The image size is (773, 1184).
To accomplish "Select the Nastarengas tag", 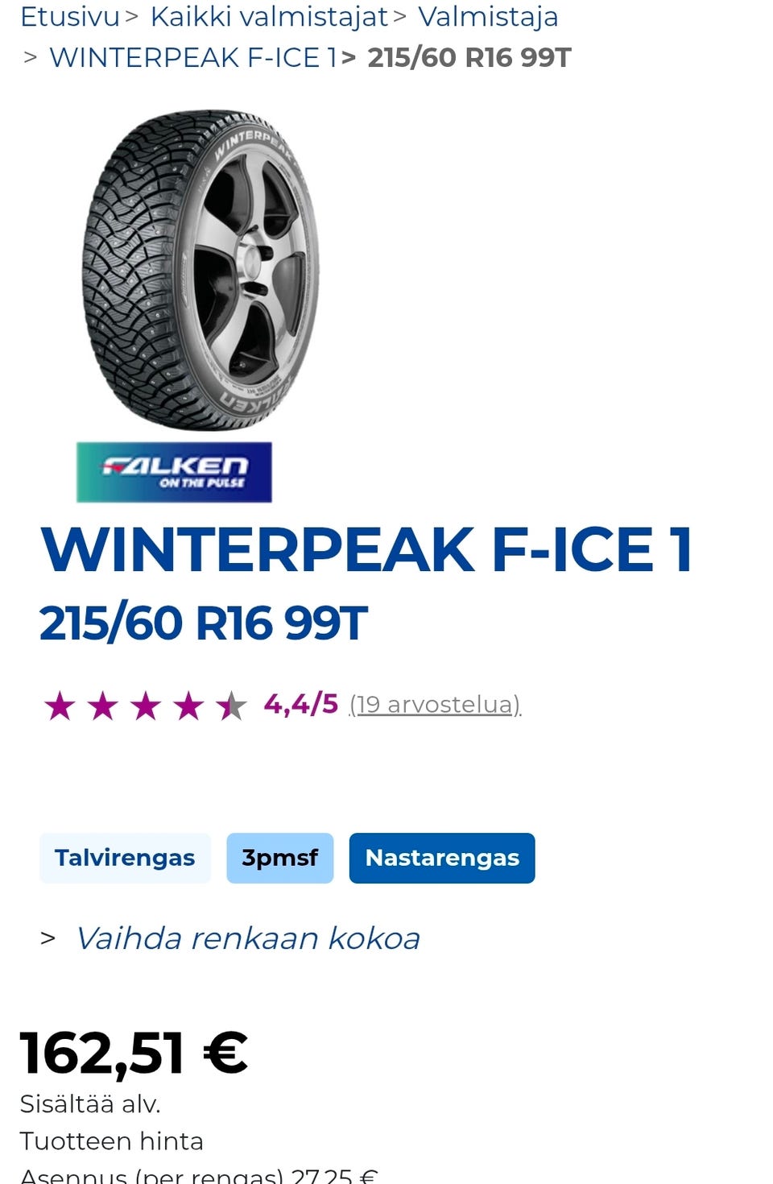I will 442,858.
